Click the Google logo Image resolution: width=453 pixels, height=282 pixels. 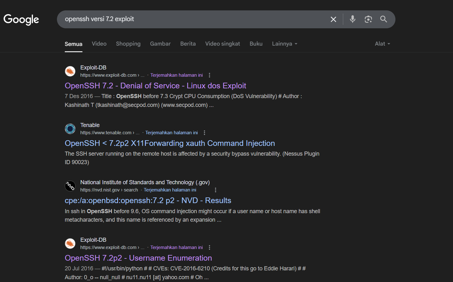tap(21, 19)
